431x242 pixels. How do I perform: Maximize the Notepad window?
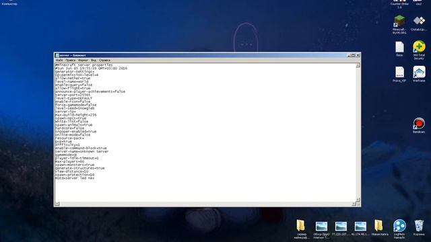tap(353, 55)
